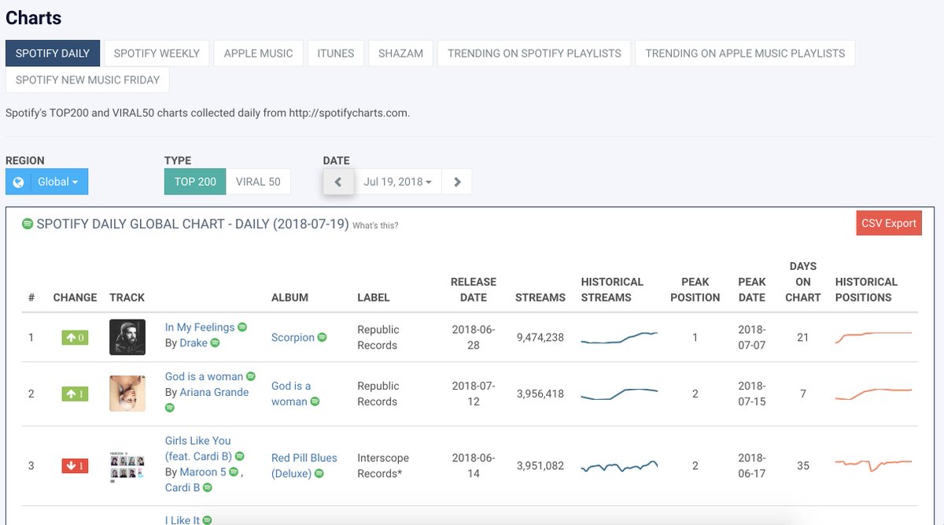Open Spotify New Music Friday tab
Viewport: 944px width, 525px height.
[87, 80]
